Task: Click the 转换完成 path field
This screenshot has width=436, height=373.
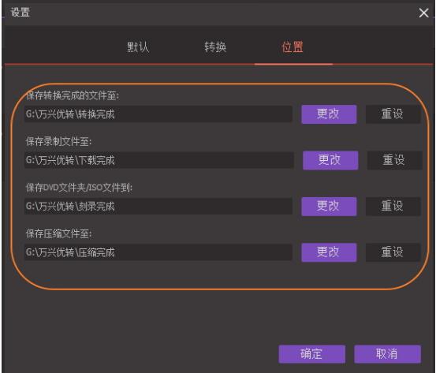Action: (x=158, y=114)
